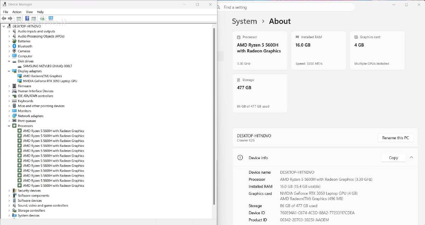425x225 pixels.
Task: Click the Network adapters category icon
Action: (x=15, y=116)
